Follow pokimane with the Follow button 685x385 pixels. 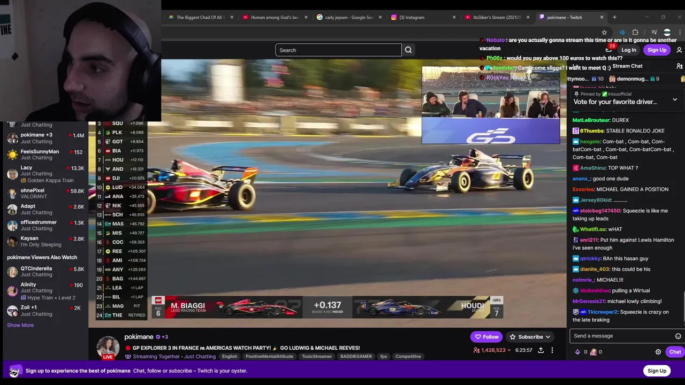486,337
